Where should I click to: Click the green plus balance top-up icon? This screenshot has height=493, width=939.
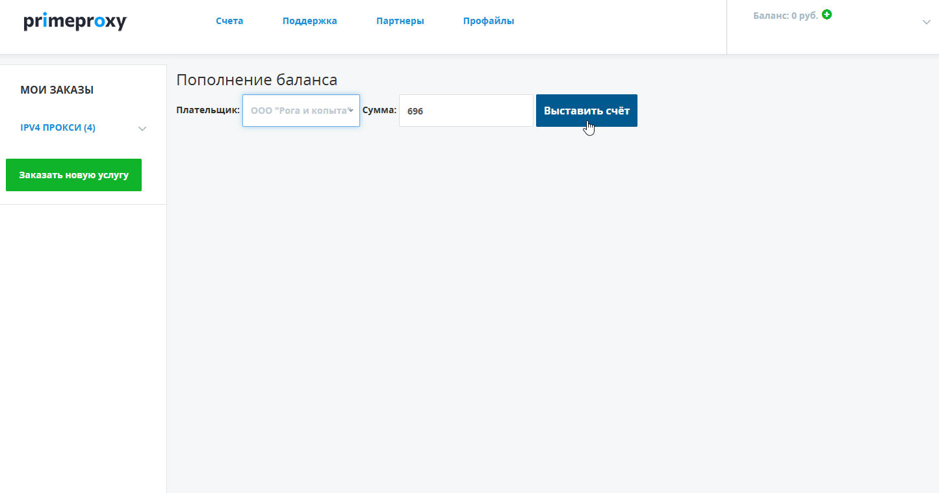coord(827,14)
